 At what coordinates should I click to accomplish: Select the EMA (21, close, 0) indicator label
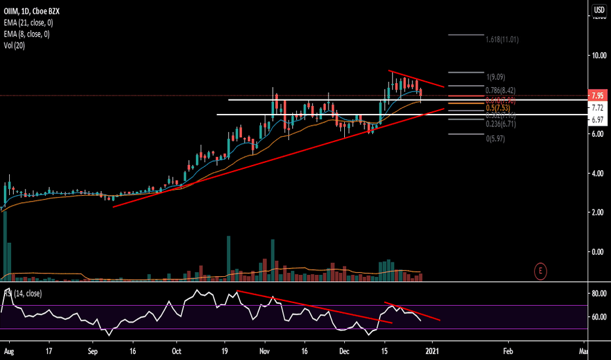pos(28,22)
